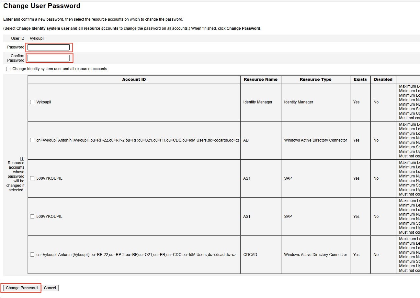420x298 pixels.
Task: Click the CDCAD resource name cell
Action: tap(250, 255)
